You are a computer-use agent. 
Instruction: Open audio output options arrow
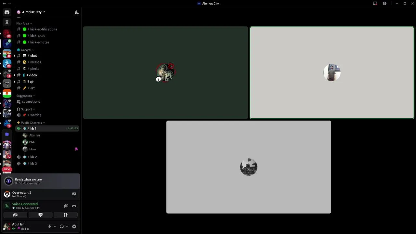67,227
